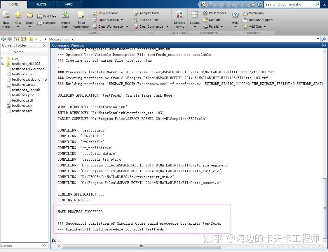Create a New Variable
The width and height of the screenshot is (328, 252).
click(107, 13)
